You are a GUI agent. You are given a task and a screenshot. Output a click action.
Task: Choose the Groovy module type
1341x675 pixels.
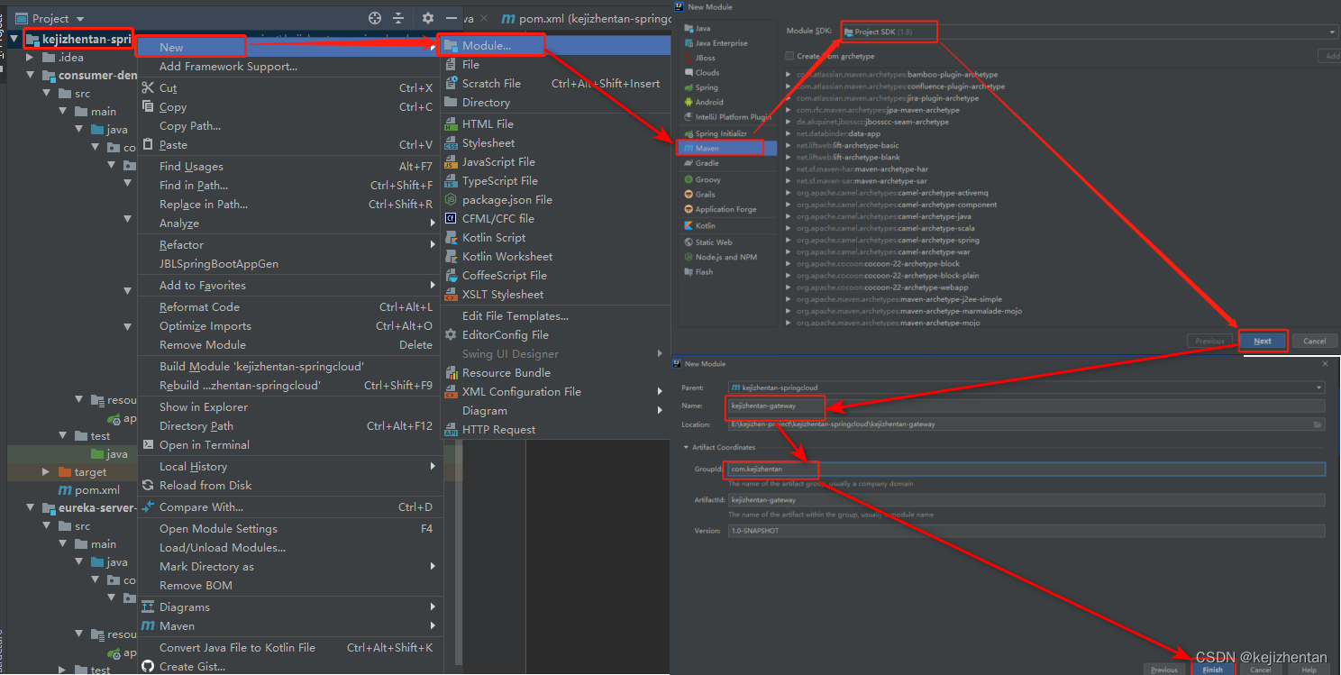click(708, 179)
